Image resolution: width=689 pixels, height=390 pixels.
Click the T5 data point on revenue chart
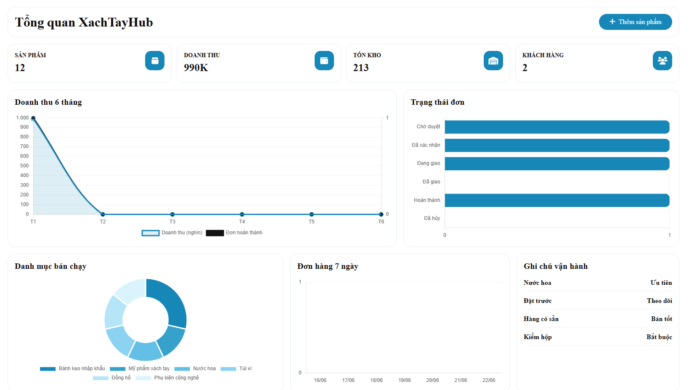(x=311, y=214)
